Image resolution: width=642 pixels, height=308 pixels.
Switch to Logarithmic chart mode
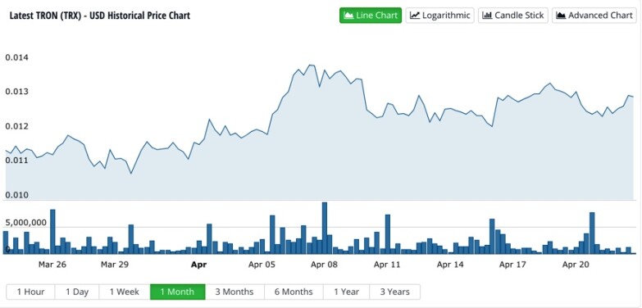coord(439,16)
